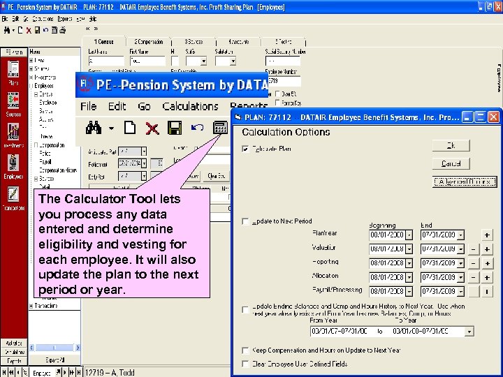Open the Help menu
The image size is (503, 377).
pyautogui.click(x=93, y=19)
